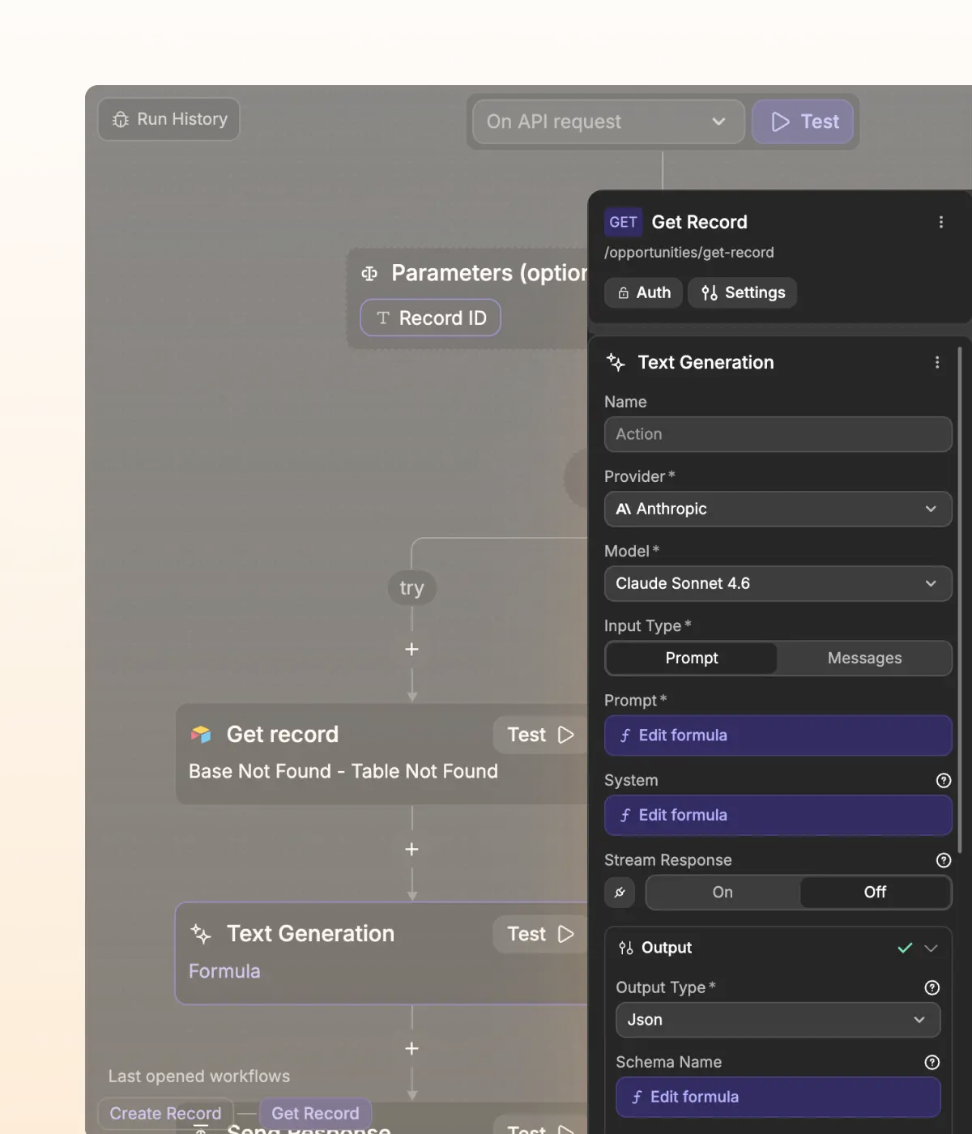Screen dimensions: 972x1134
Task: Click the play icon in top Test button
Action: coord(780,122)
